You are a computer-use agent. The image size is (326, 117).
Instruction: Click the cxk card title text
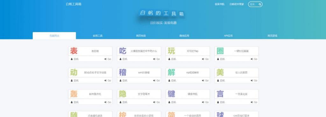pyautogui.click(x=241, y=115)
